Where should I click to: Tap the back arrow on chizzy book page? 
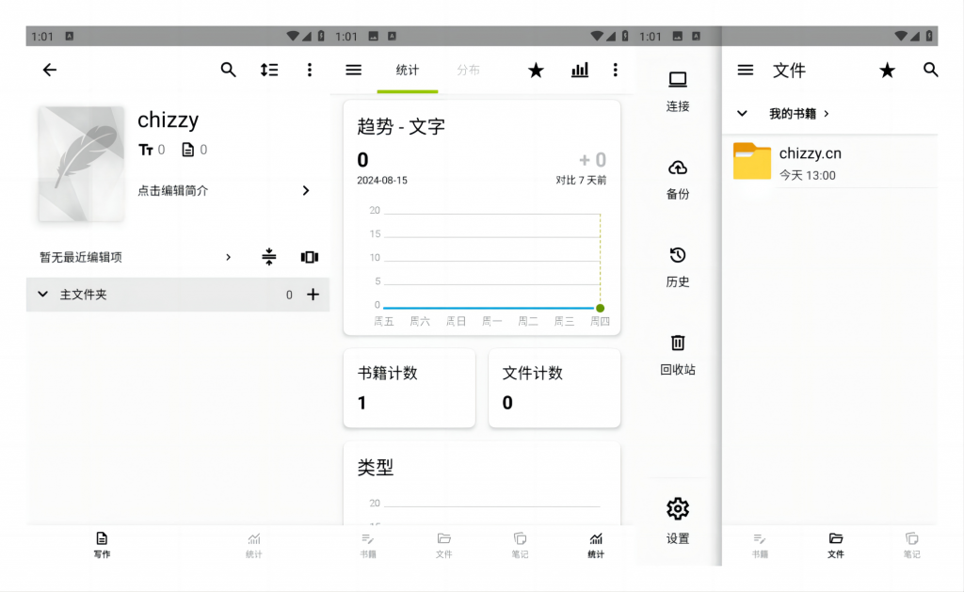click(50, 70)
